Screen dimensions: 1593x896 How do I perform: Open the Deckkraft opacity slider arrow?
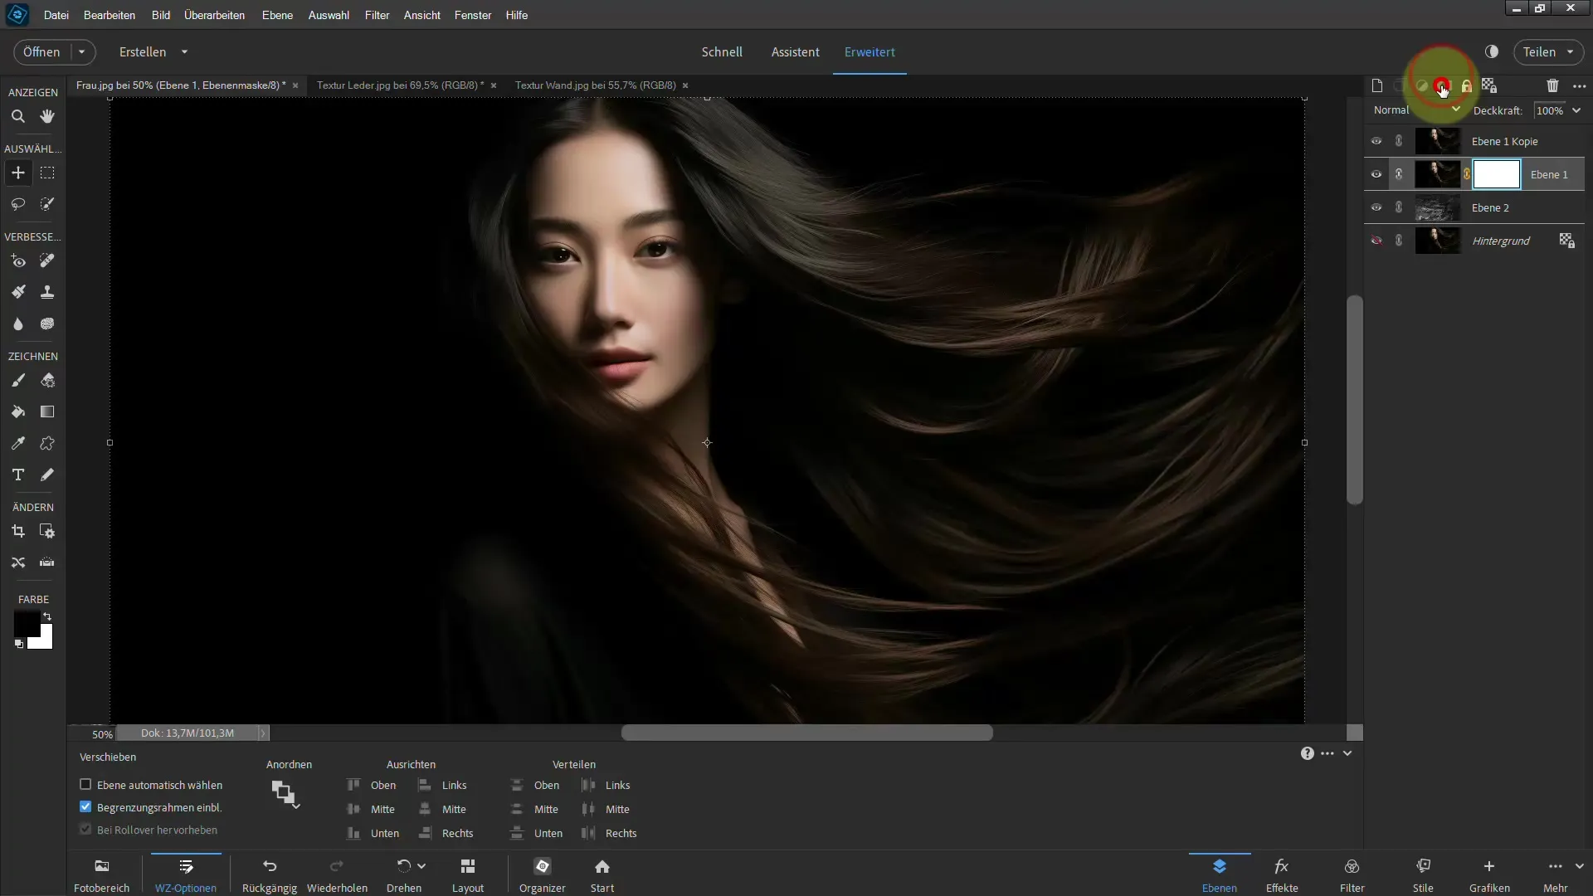point(1576,110)
